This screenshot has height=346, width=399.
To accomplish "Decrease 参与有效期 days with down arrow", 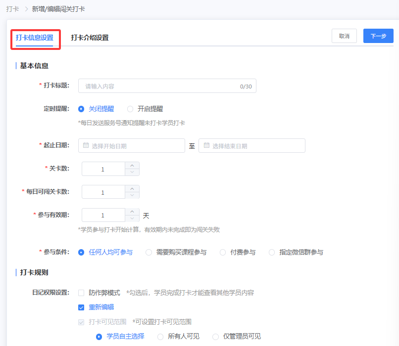I will point(132,219).
